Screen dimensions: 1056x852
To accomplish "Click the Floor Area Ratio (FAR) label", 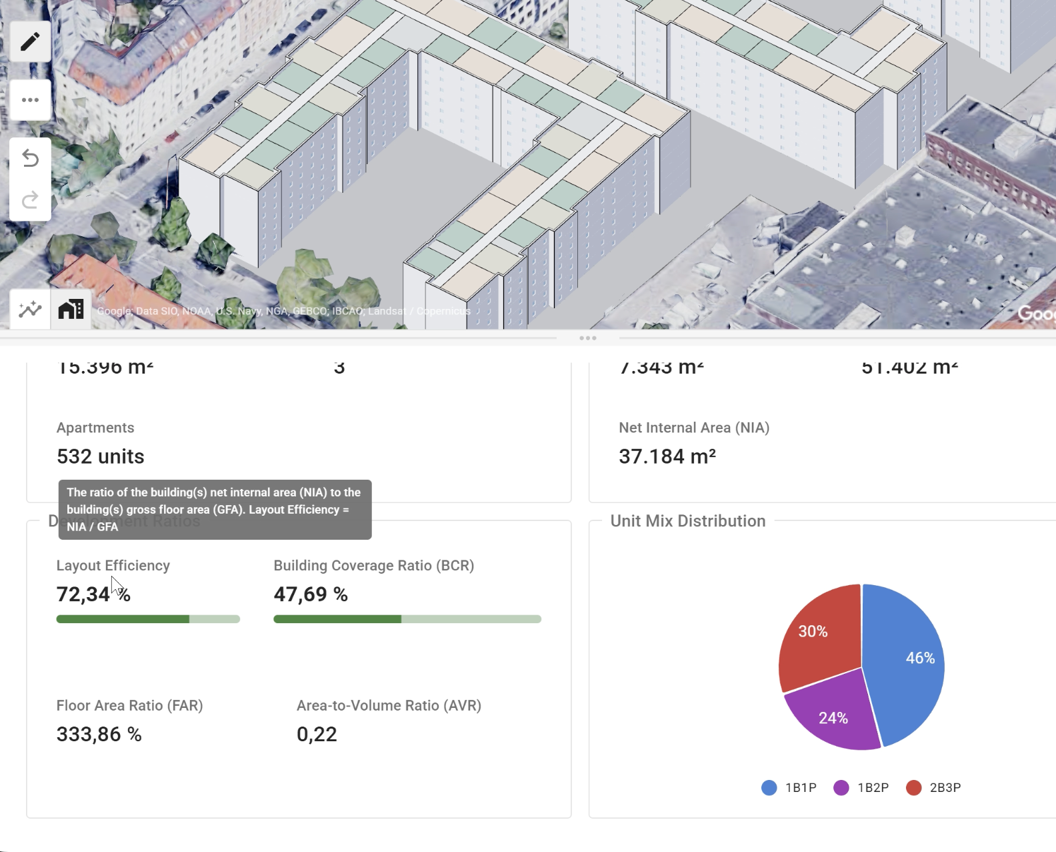I will click(x=129, y=706).
